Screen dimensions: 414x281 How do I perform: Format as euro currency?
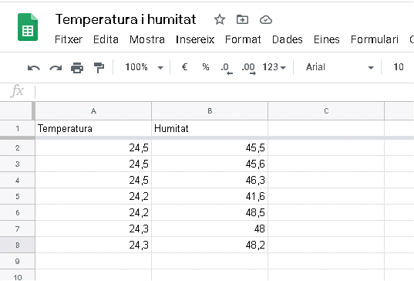click(x=184, y=67)
